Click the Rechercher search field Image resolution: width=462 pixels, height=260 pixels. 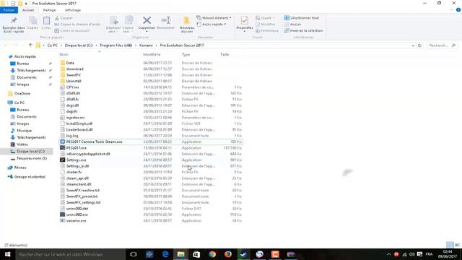[x=442, y=45]
